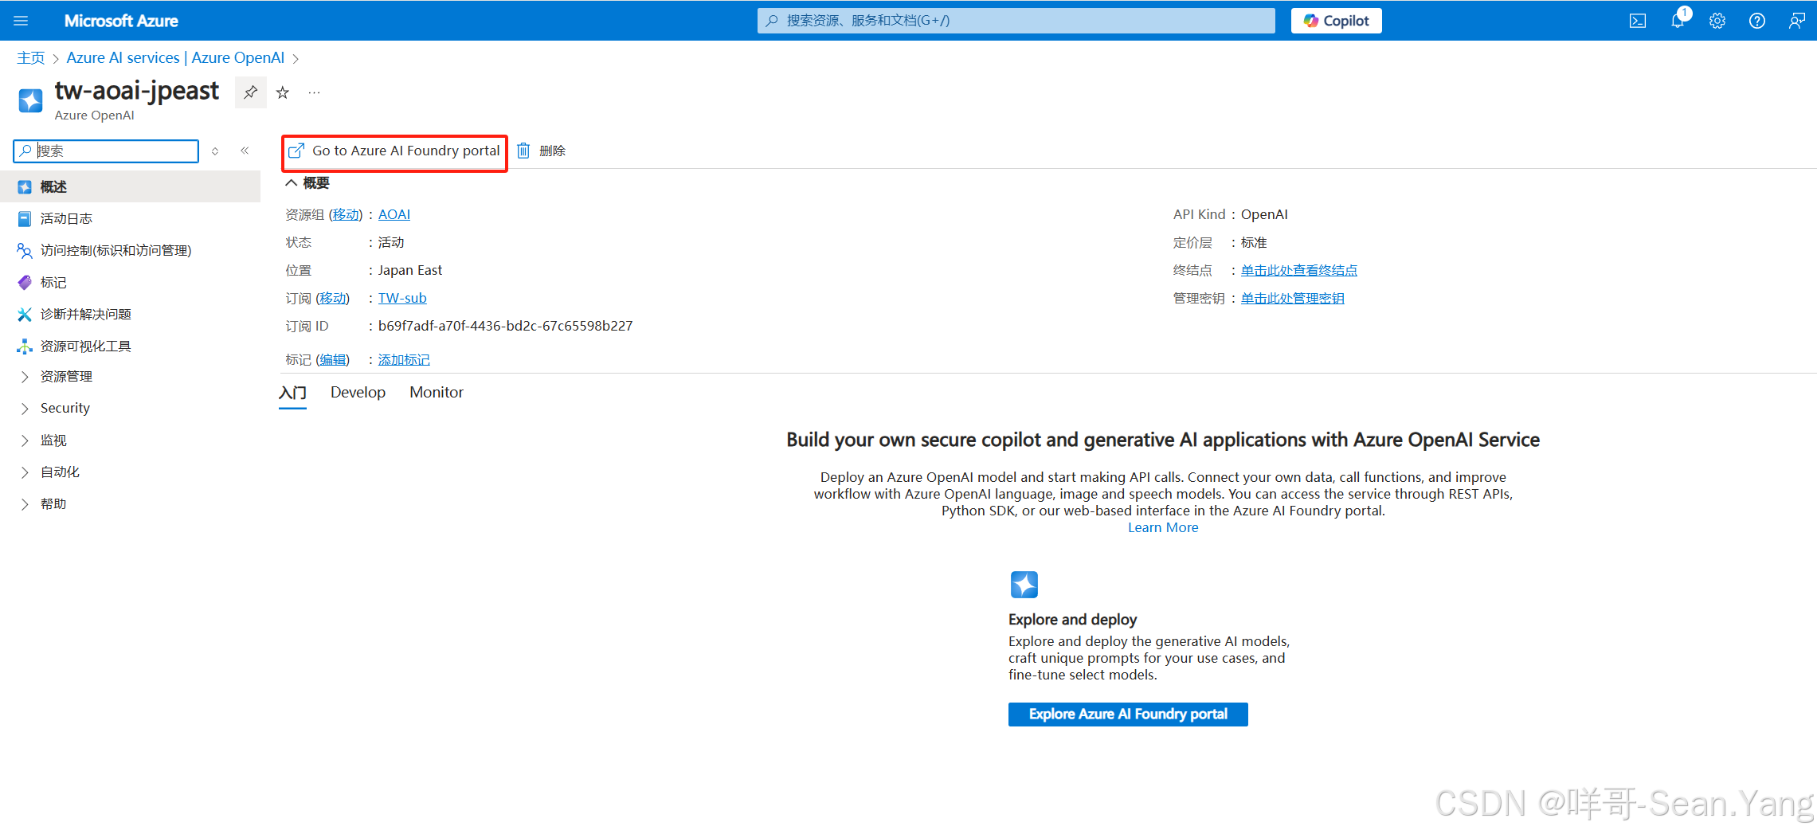
Task: Open the more options ellipsis next to title
Action: pyautogui.click(x=315, y=92)
